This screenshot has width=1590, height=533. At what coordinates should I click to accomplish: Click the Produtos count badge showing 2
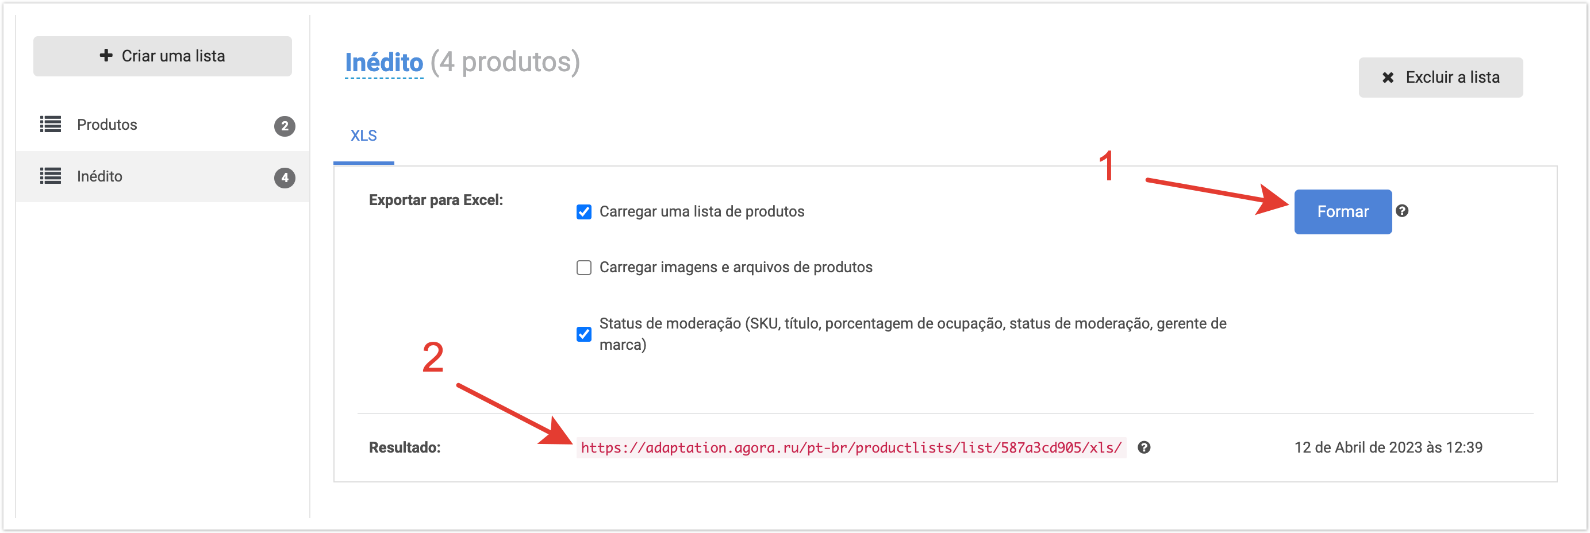click(x=285, y=126)
